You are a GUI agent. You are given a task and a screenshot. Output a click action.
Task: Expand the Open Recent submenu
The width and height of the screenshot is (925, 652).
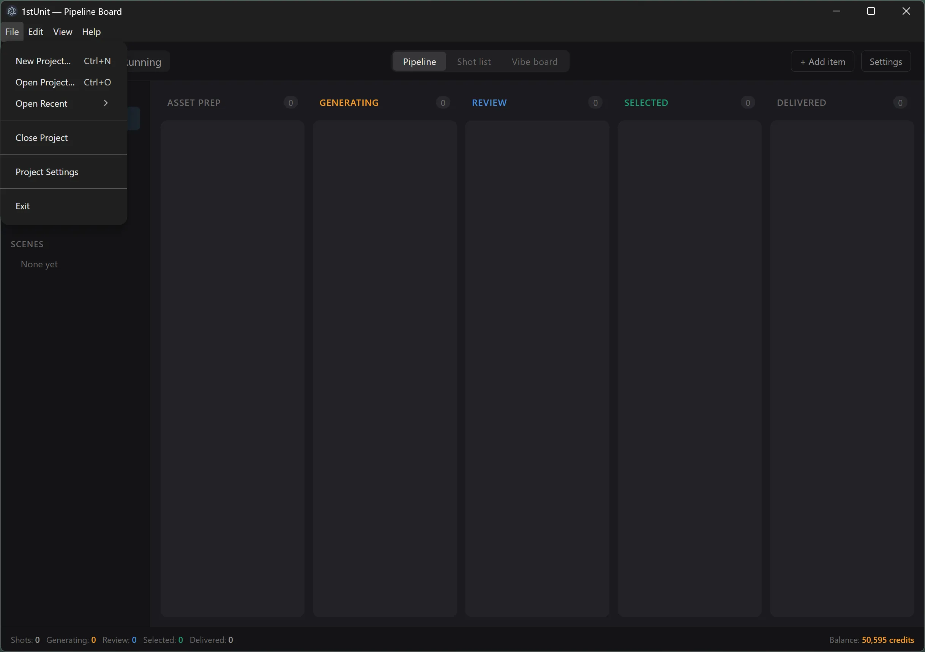coord(64,104)
